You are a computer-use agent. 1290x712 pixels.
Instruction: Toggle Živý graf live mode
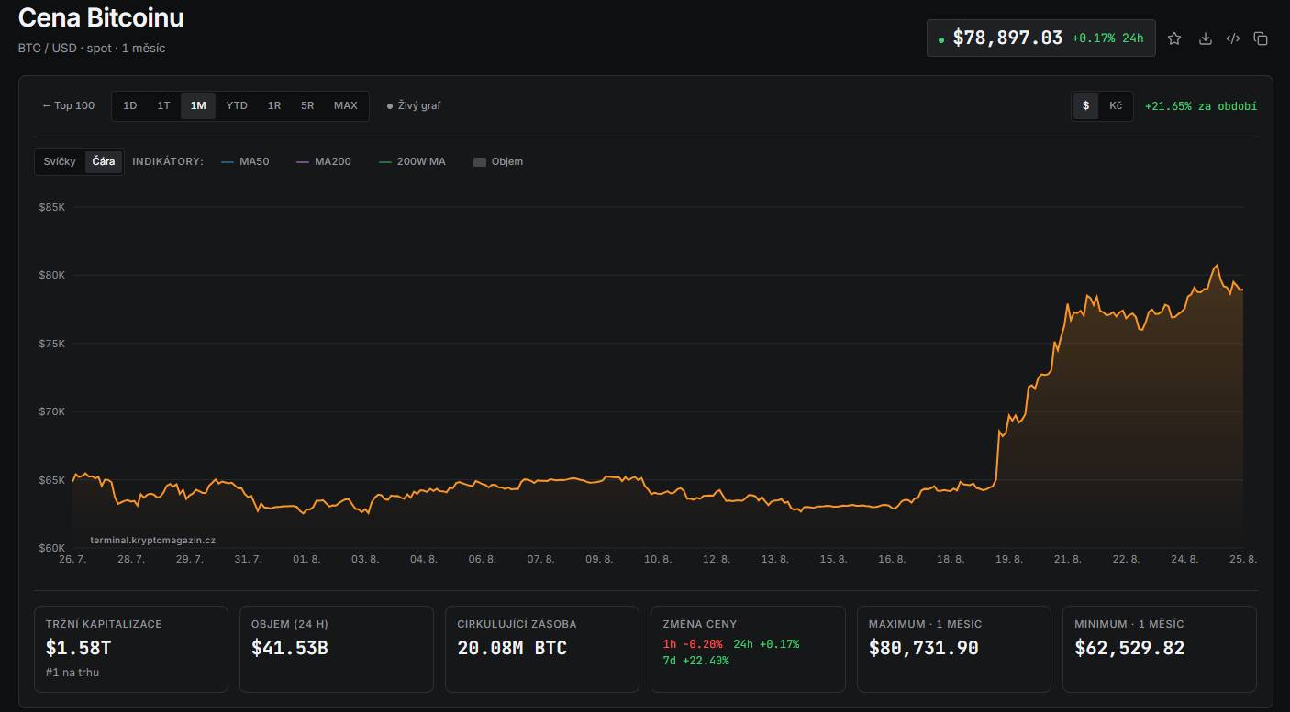coord(414,105)
